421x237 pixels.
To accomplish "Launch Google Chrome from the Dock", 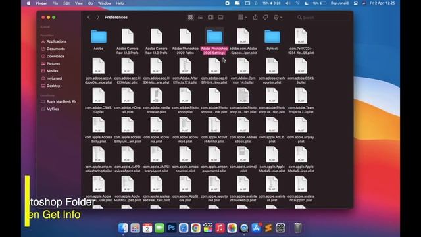I will pos(196,228).
